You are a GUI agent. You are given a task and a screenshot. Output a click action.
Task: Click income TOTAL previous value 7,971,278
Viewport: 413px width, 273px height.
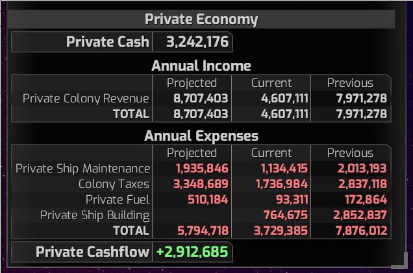[361, 114]
